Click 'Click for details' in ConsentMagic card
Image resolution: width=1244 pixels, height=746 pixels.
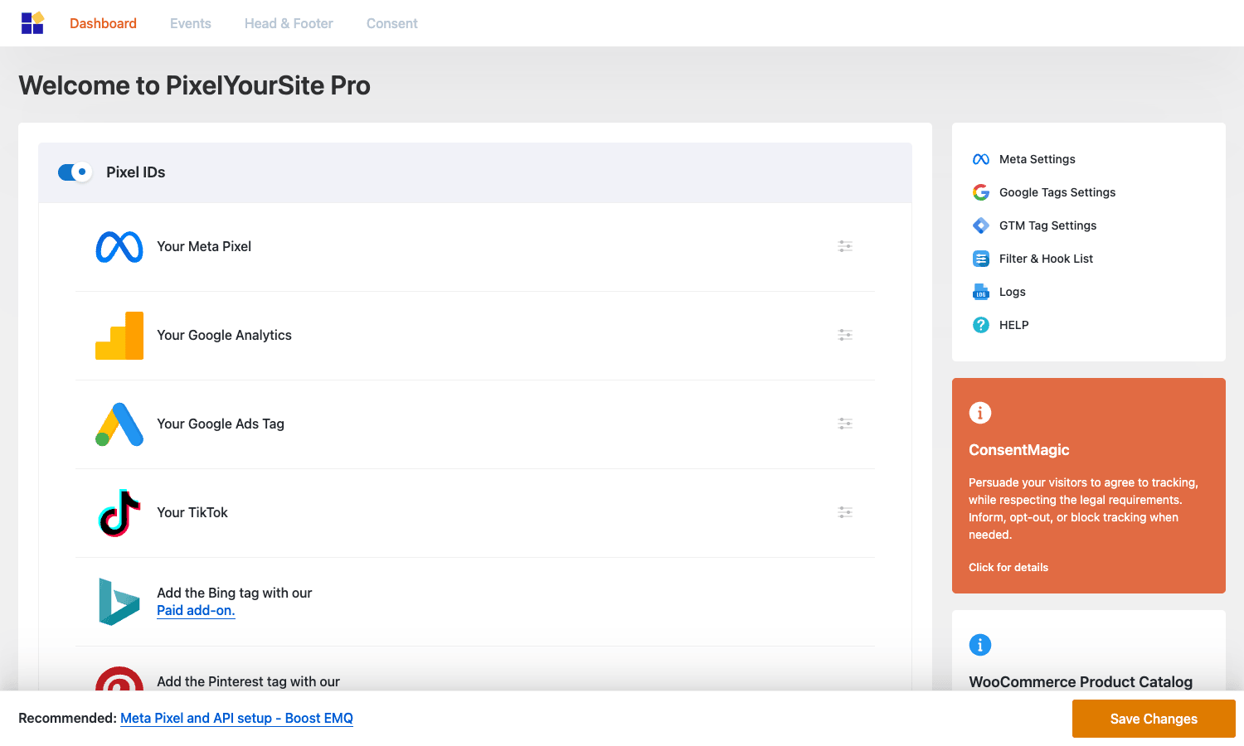(x=1008, y=567)
